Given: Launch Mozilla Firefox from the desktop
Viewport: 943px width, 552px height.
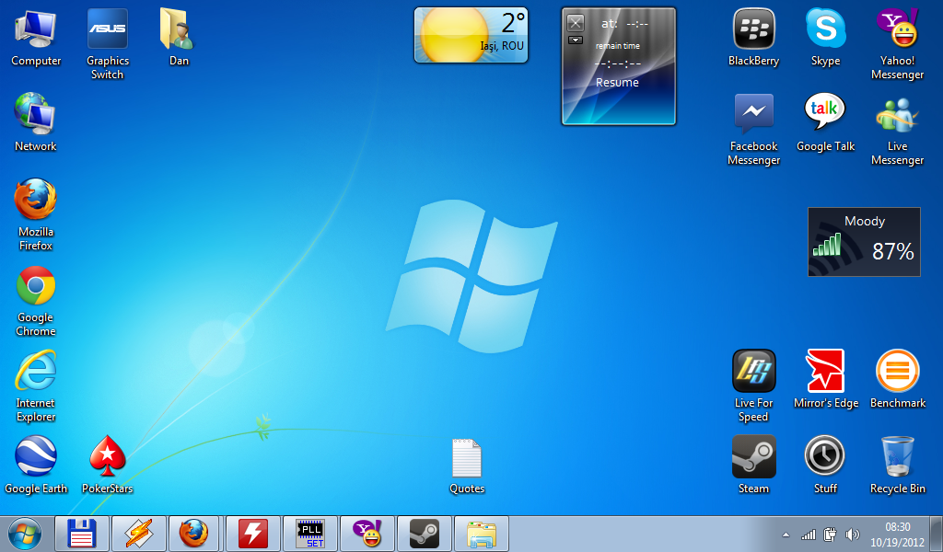Looking at the screenshot, I should (x=36, y=213).
